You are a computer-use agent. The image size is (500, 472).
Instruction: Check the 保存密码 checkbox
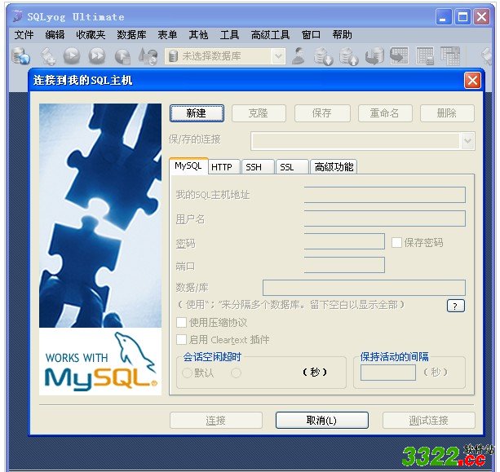pos(396,243)
